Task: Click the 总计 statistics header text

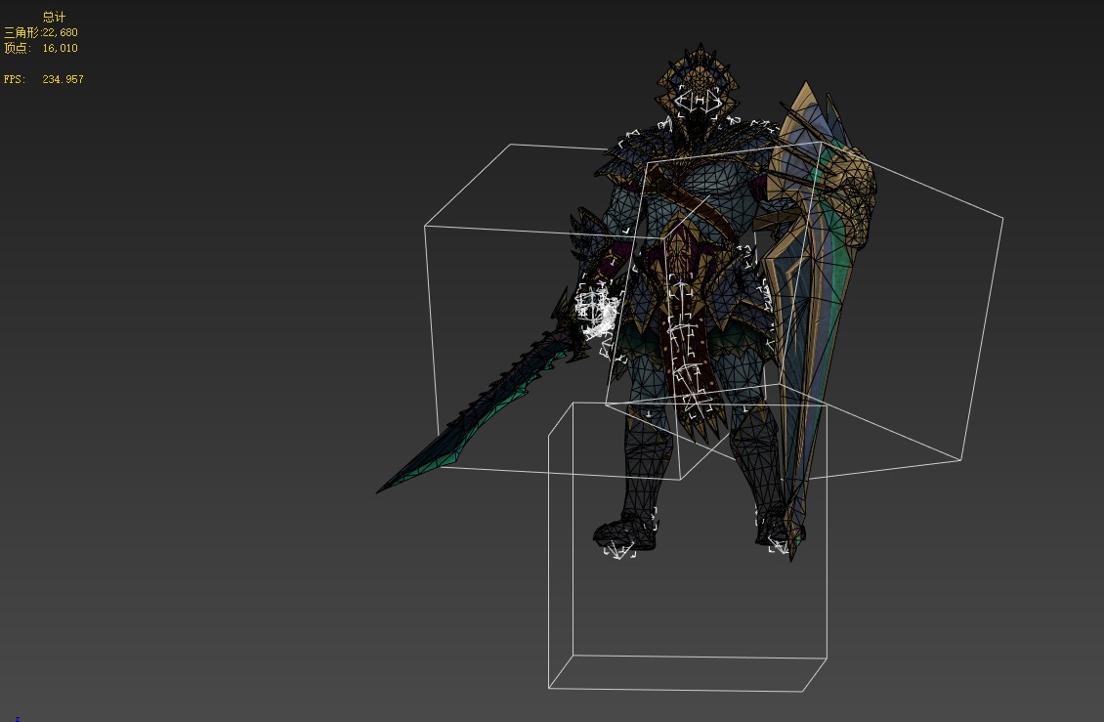Action: click(x=54, y=17)
